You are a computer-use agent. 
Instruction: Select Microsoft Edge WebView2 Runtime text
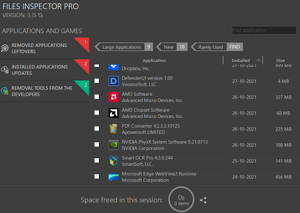159,174
